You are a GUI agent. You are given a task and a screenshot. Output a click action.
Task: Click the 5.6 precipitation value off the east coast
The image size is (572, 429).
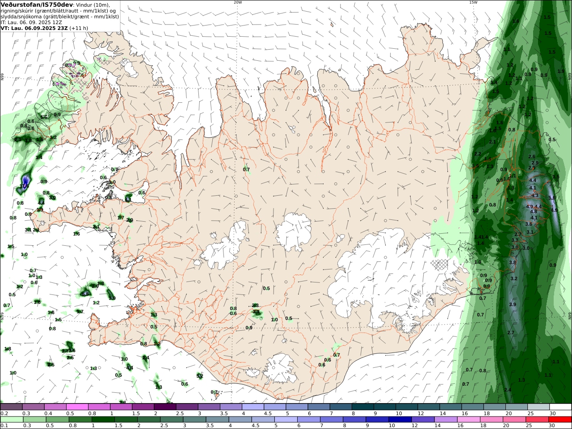(x=552, y=198)
